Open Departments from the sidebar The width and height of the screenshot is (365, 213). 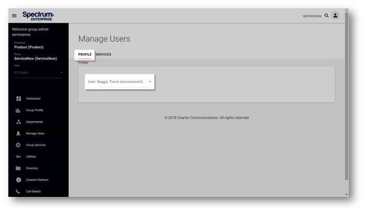(34, 122)
